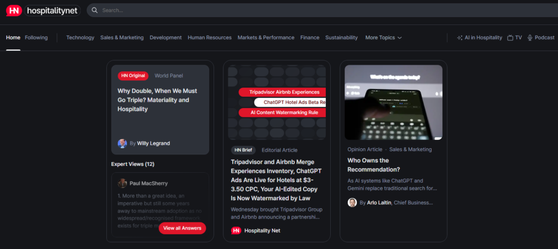Open the TV section link
This screenshot has width=558, height=249.
[519, 38]
